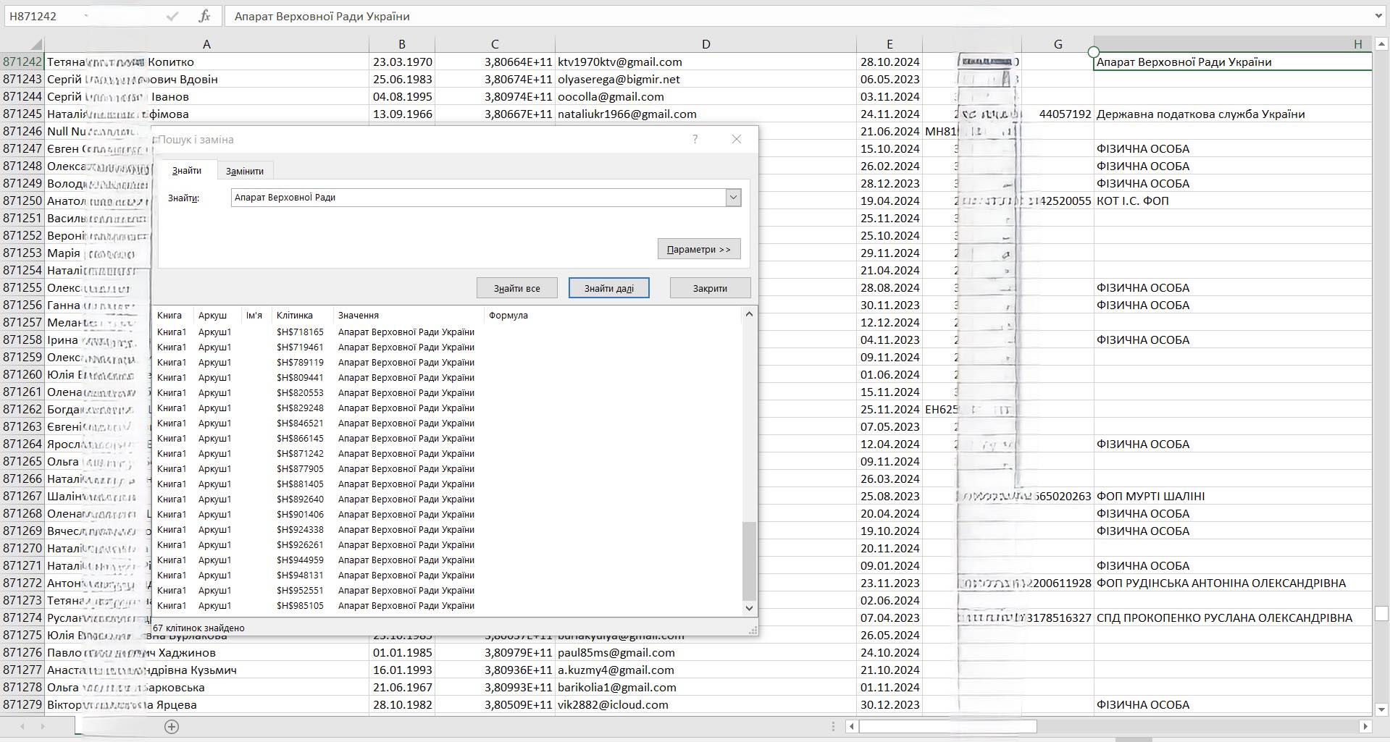Click results list scroll-down arrow
This screenshot has width=1390, height=742.
pyautogui.click(x=749, y=608)
